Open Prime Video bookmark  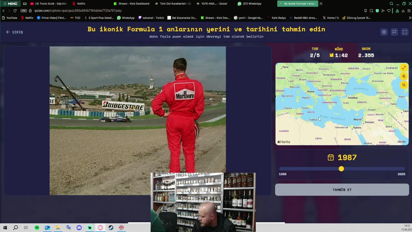[x=51, y=18]
